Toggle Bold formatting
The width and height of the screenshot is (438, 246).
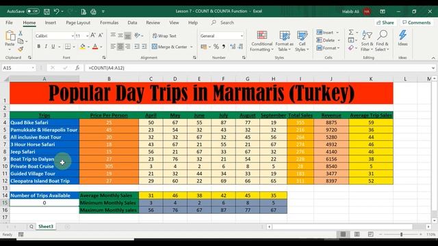[38, 46]
